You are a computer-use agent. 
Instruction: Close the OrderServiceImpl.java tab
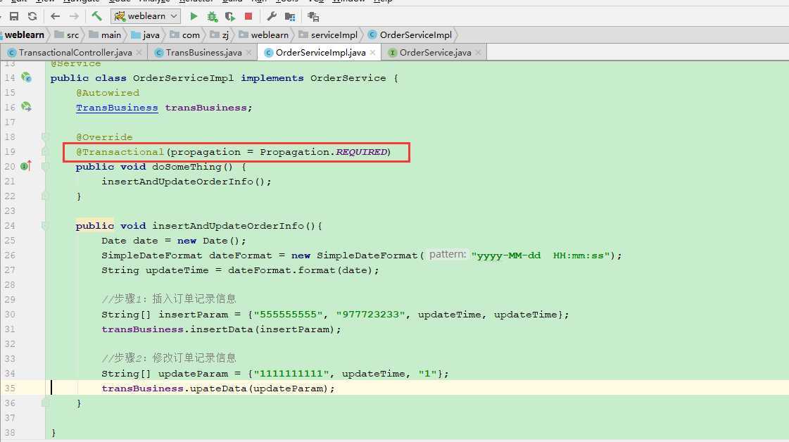[x=372, y=52]
